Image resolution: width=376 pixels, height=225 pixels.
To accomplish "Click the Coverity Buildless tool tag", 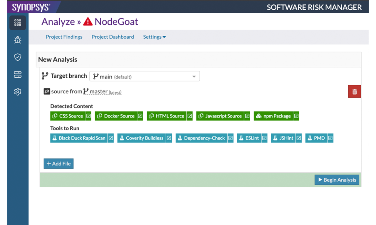I will click(x=142, y=138).
